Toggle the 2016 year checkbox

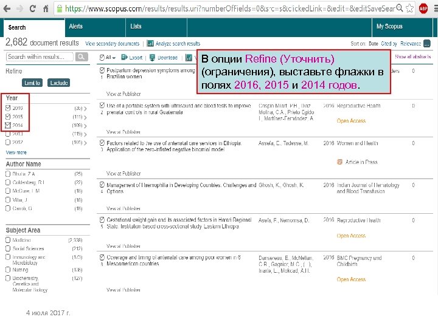click(8, 108)
